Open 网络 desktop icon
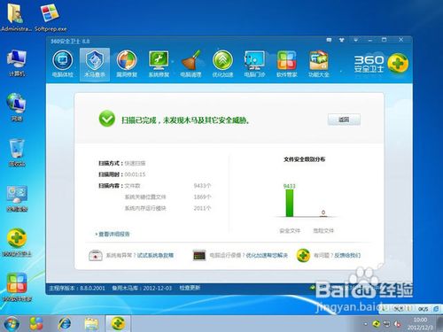 (x=17, y=107)
